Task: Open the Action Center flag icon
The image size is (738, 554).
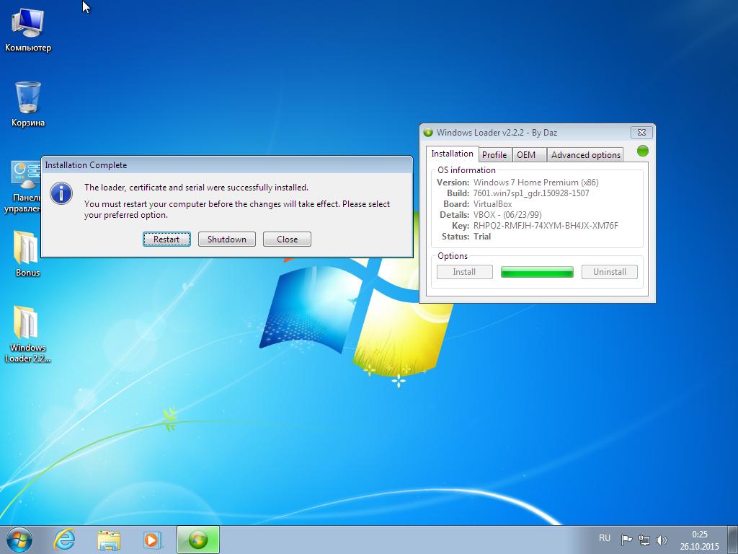Action: 626,540
